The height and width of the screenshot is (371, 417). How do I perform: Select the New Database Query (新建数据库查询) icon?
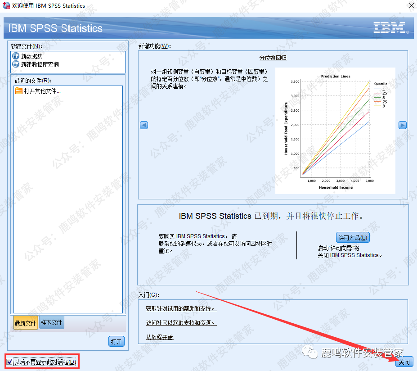(x=16, y=64)
